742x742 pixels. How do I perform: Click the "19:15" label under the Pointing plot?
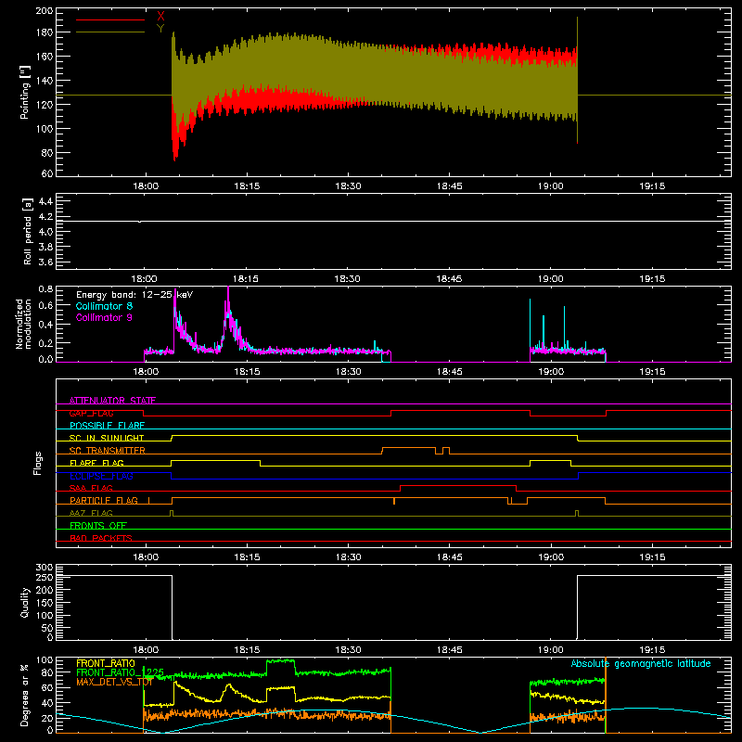652,186
